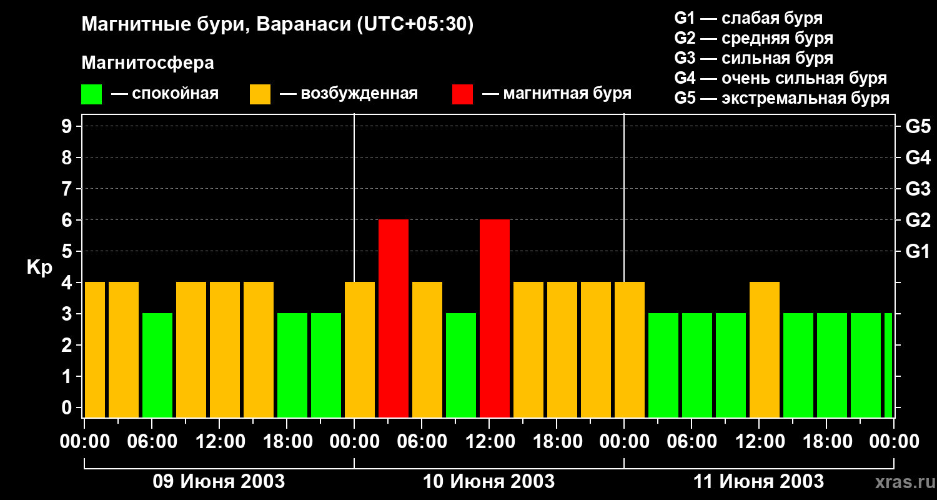This screenshot has height=500, width=937.
Task: Click the 'Kp' axis title
Action: [x=39, y=267]
